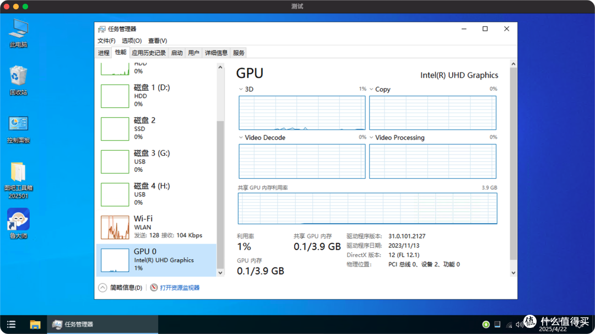
Task: Select the Wi-Fi WLAN performance entry
Action: point(156,227)
